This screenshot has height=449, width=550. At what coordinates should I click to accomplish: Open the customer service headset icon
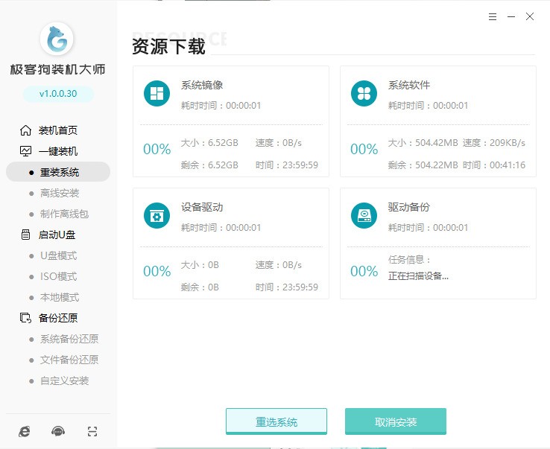[x=58, y=431]
